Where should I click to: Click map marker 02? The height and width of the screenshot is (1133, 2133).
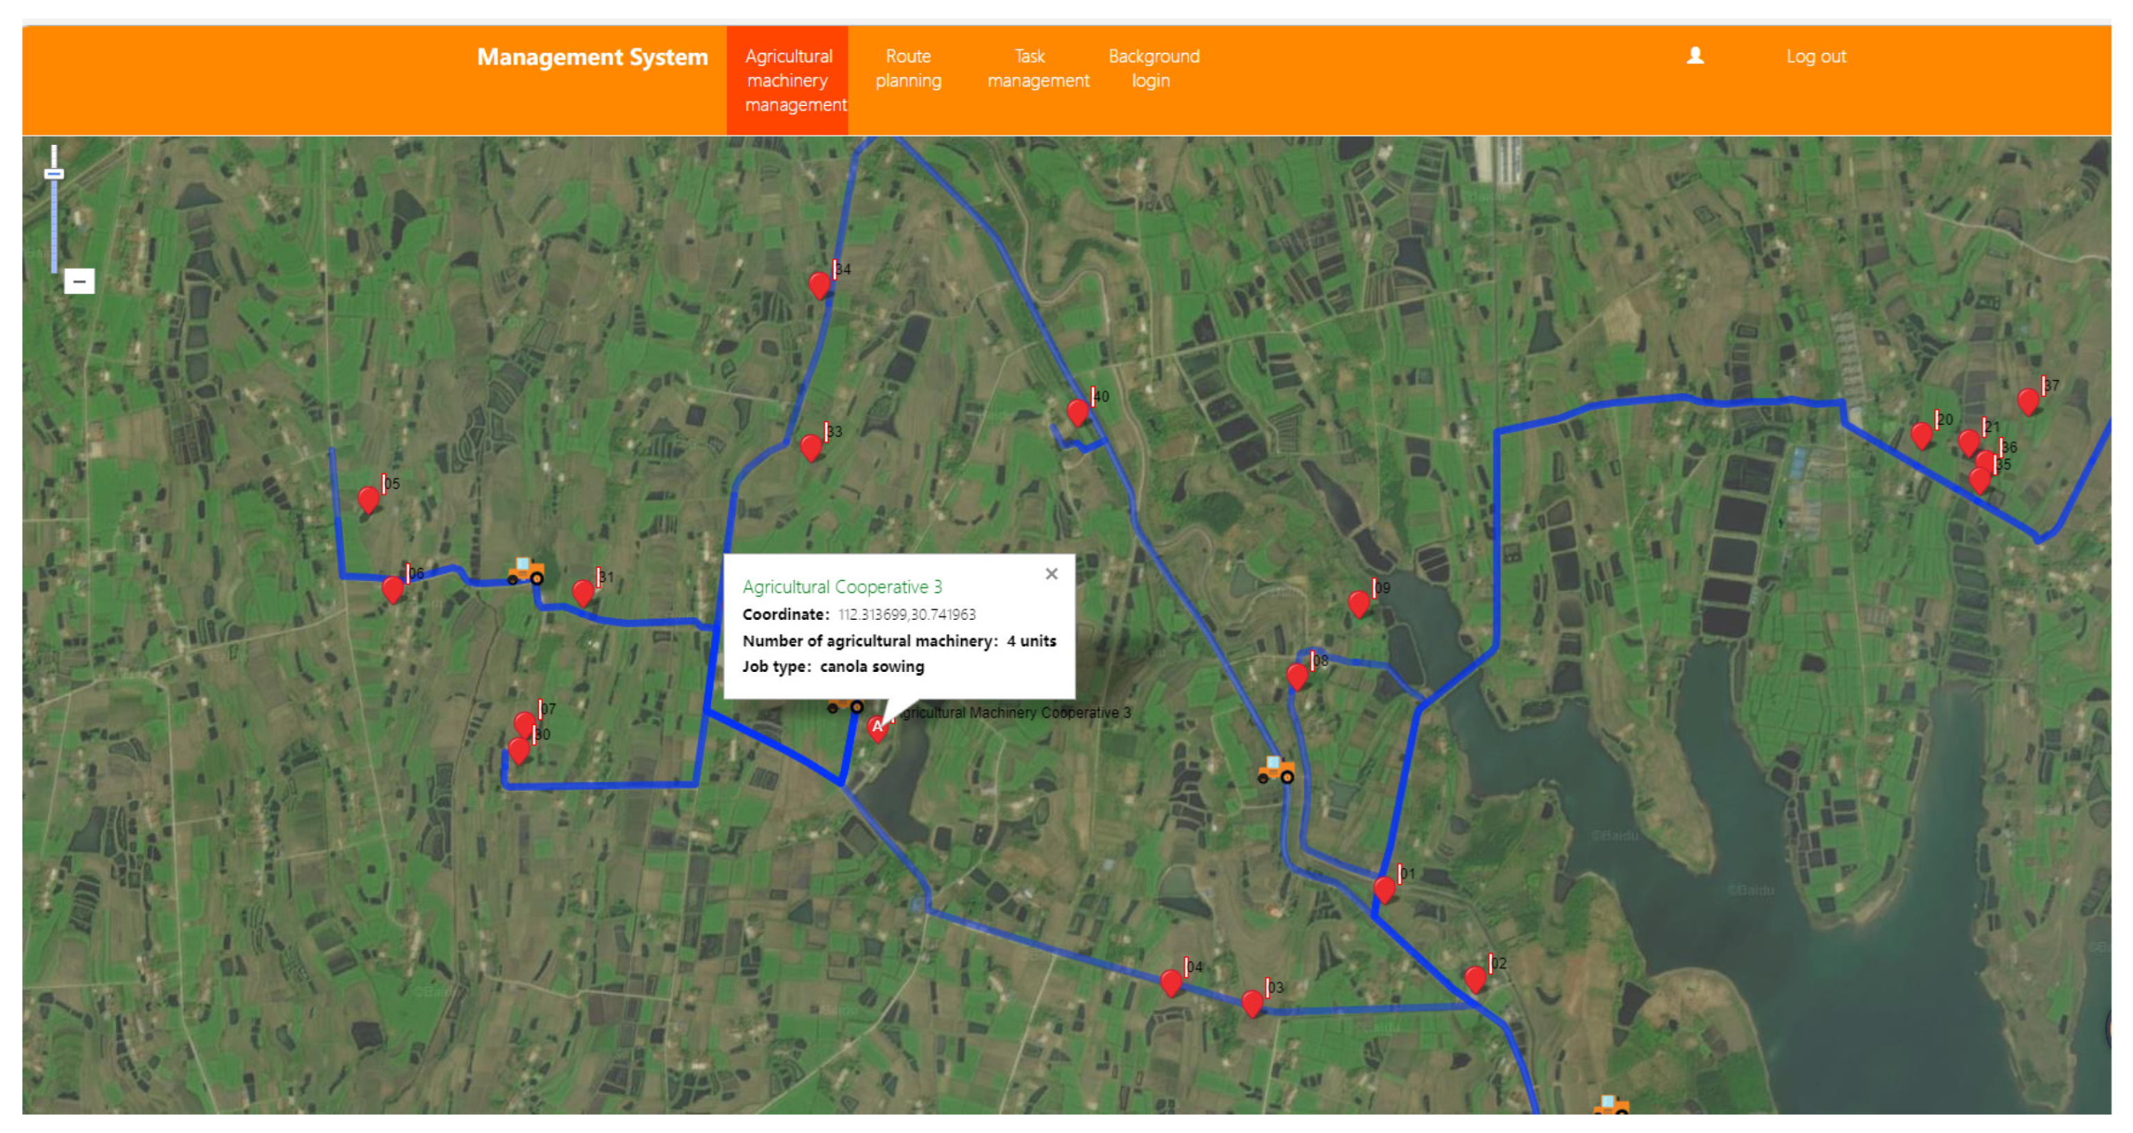(x=1475, y=979)
